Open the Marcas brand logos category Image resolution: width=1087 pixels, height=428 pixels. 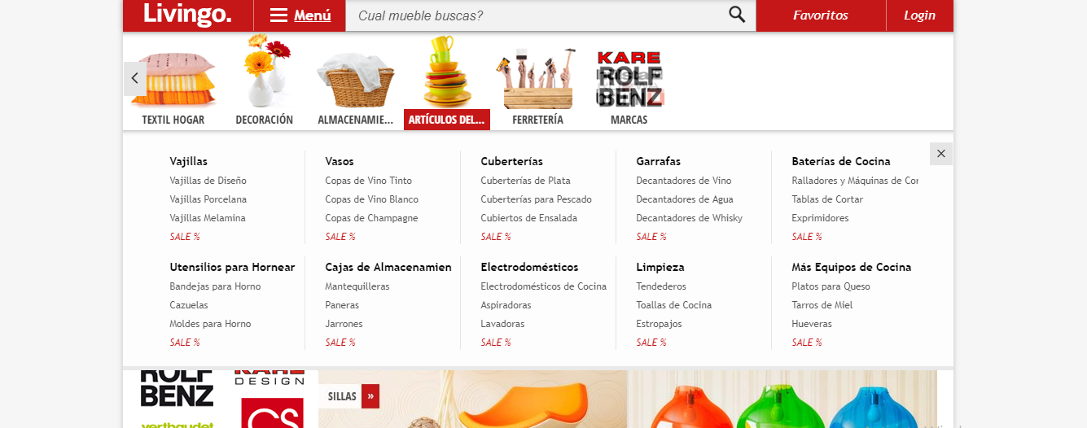(x=629, y=79)
